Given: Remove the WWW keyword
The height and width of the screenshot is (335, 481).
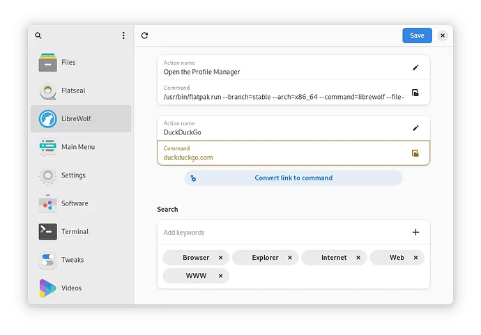Looking at the screenshot, I should tap(220, 276).
